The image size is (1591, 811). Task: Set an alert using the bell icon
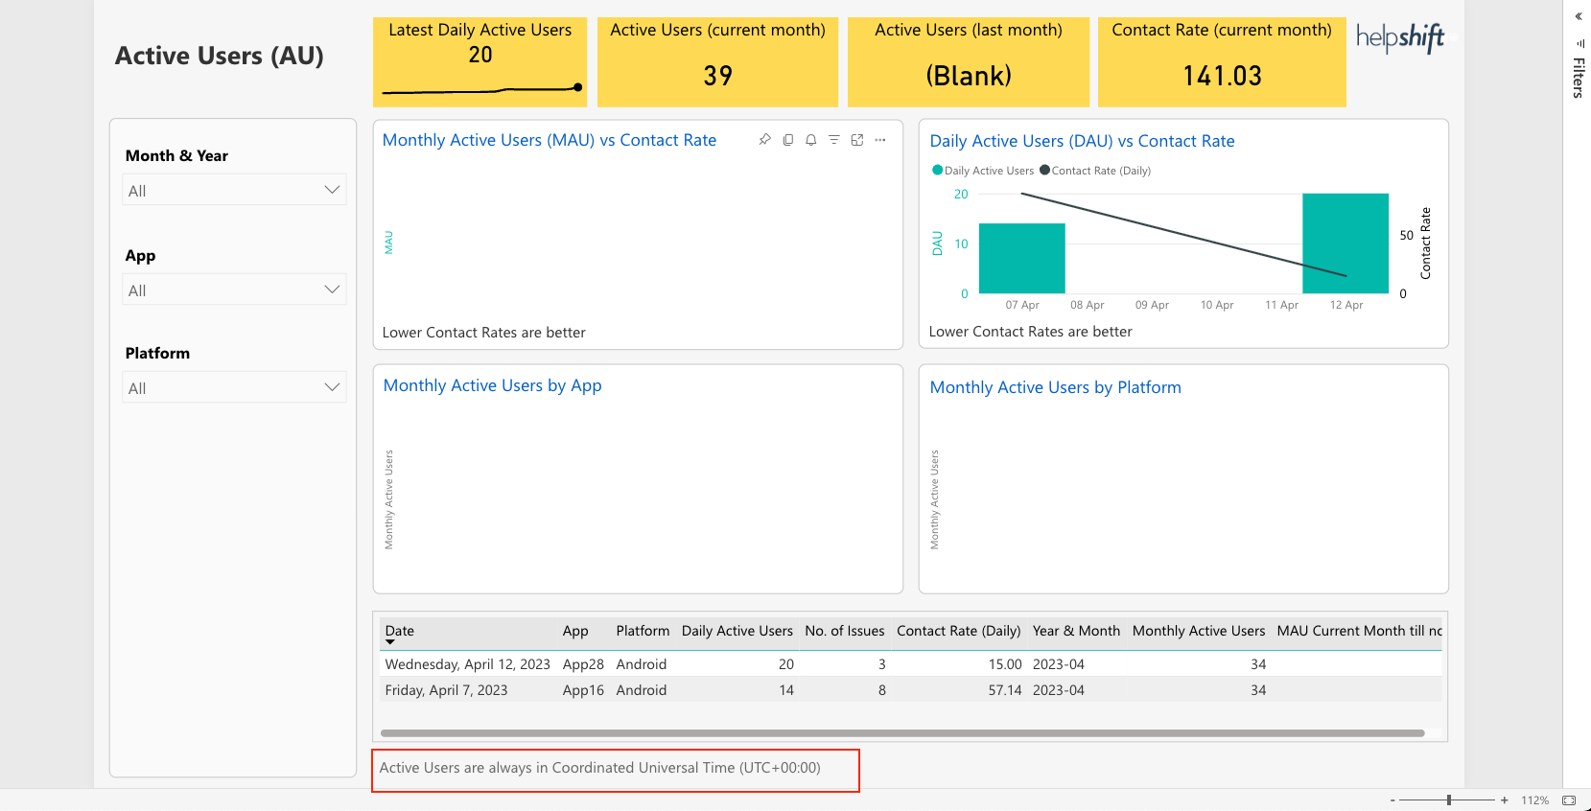[811, 140]
